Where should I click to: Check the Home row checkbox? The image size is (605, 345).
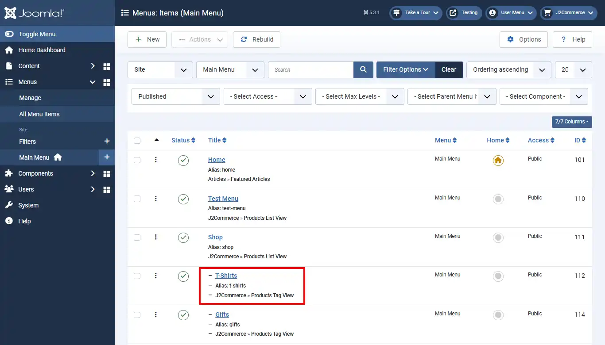click(x=137, y=160)
